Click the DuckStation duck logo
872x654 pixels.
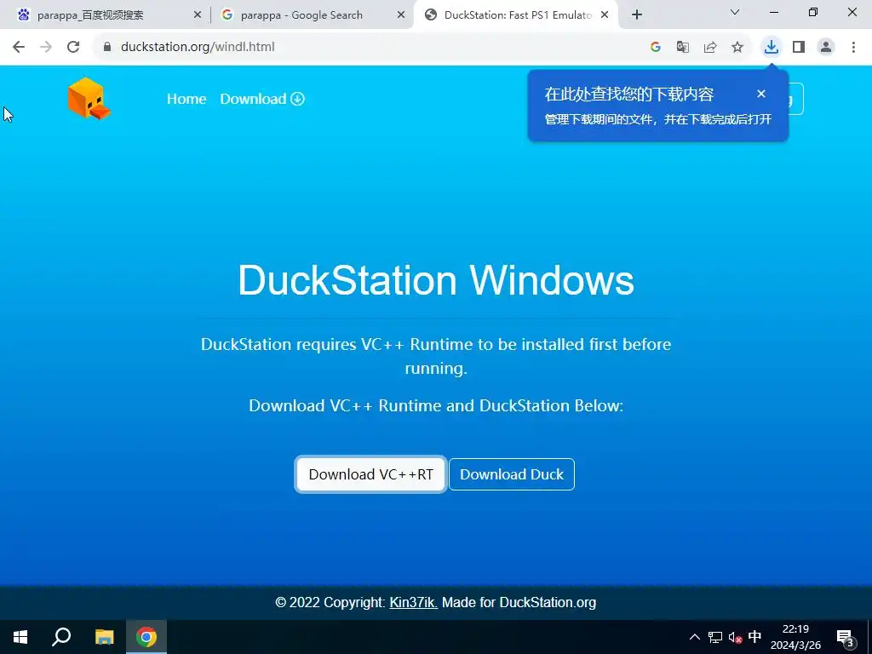pos(89,99)
